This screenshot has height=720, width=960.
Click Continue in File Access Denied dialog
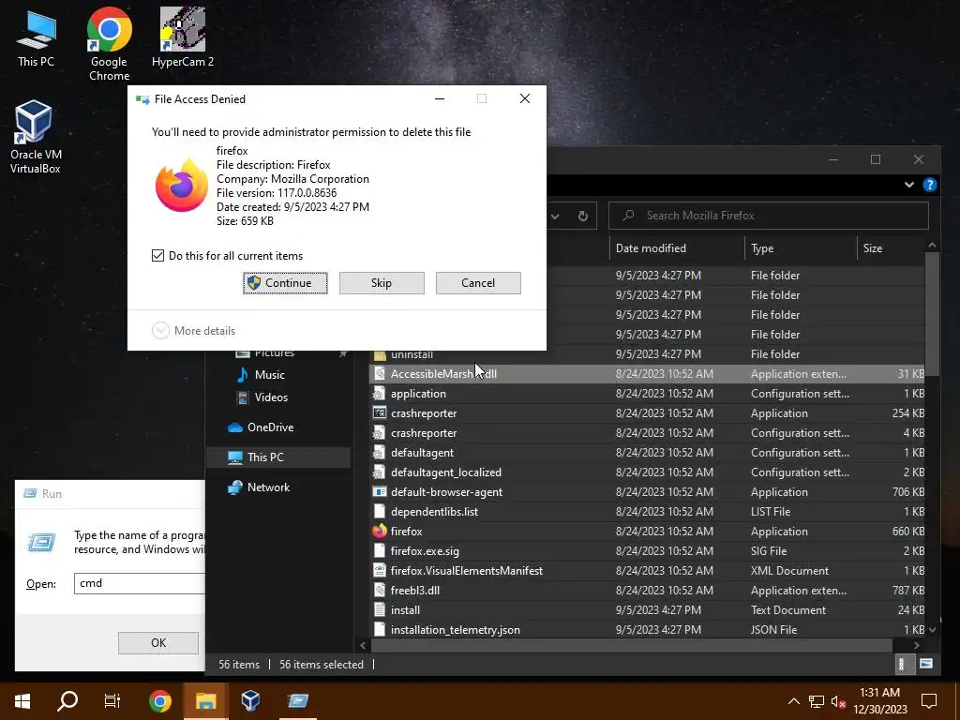pos(285,283)
